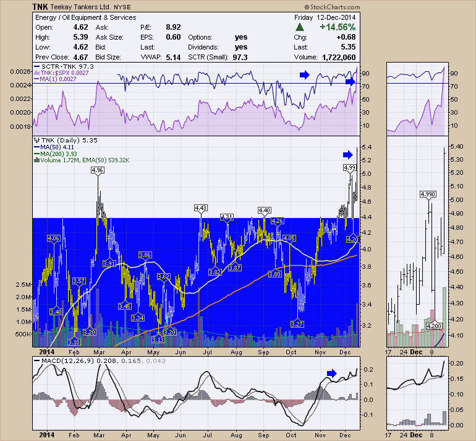Click the bar-chart icon beside TNK (Daily)
Screen dimensions: 476x441
click(36, 140)
